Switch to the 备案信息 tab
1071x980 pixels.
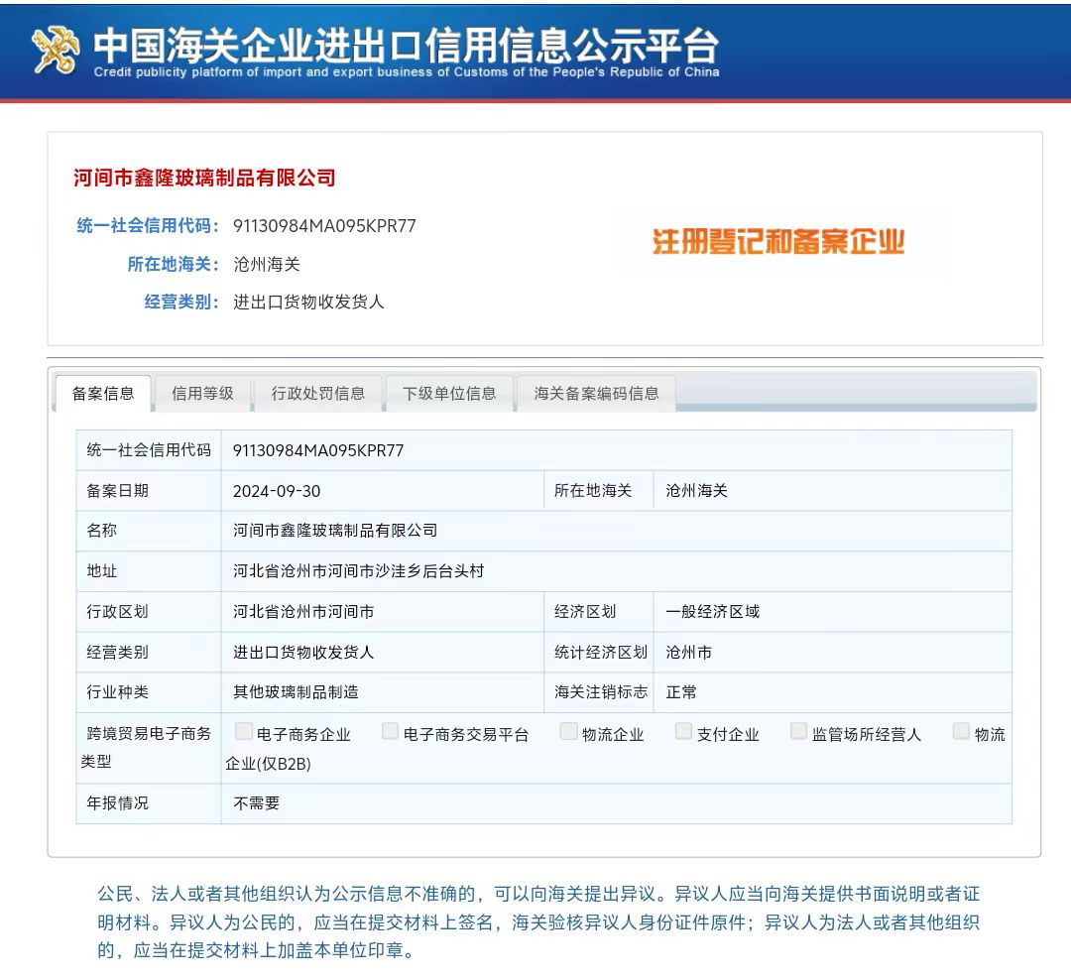(103, 394)
